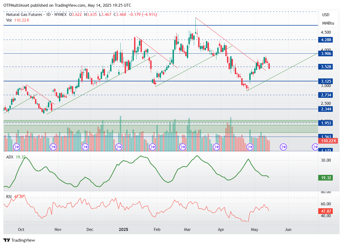Click the Nov label on time axis
Screen dimensions: 343x246
[x=58, y=230]
